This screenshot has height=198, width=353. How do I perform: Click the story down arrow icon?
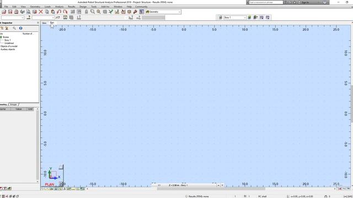click(x=261, y=18)
